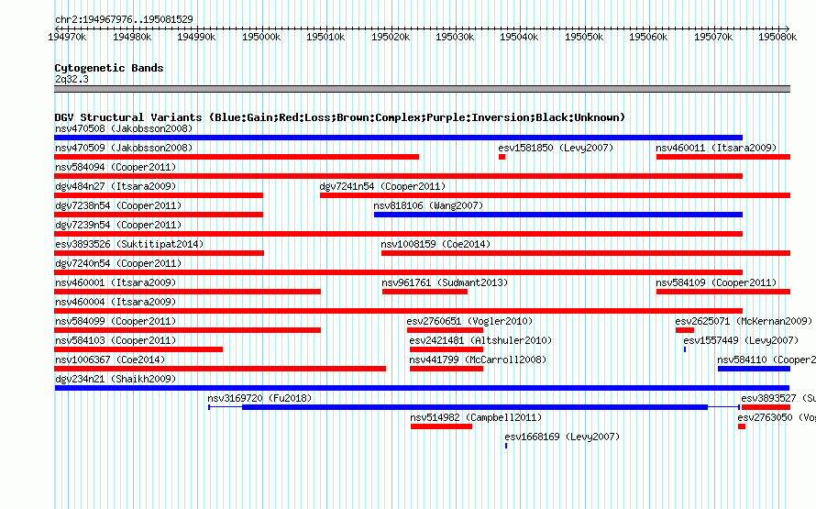This screenshot has height=509, width=816.
Task: Open the esv3893527 variant label
Action: coord(778,398)
